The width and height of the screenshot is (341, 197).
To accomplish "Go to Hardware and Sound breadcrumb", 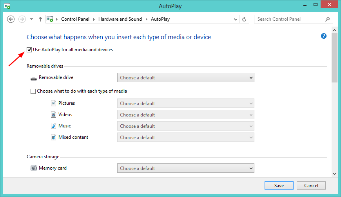I will (x=120, y=19).
